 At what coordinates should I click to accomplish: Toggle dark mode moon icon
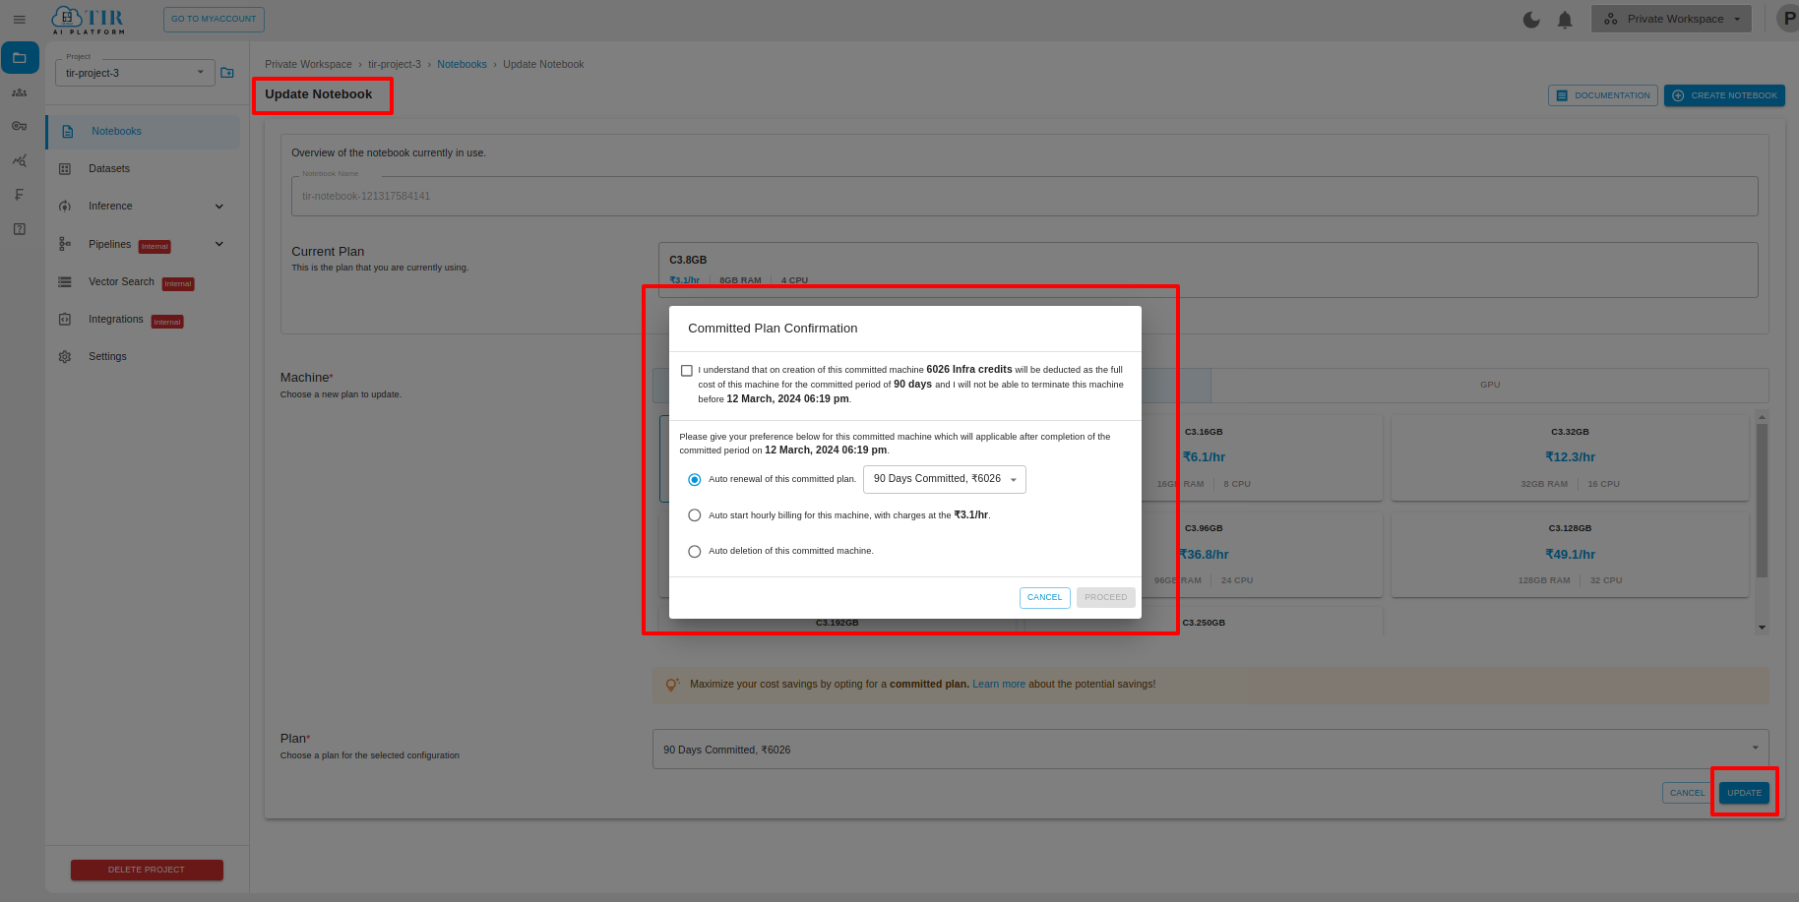click(1531, 19)
